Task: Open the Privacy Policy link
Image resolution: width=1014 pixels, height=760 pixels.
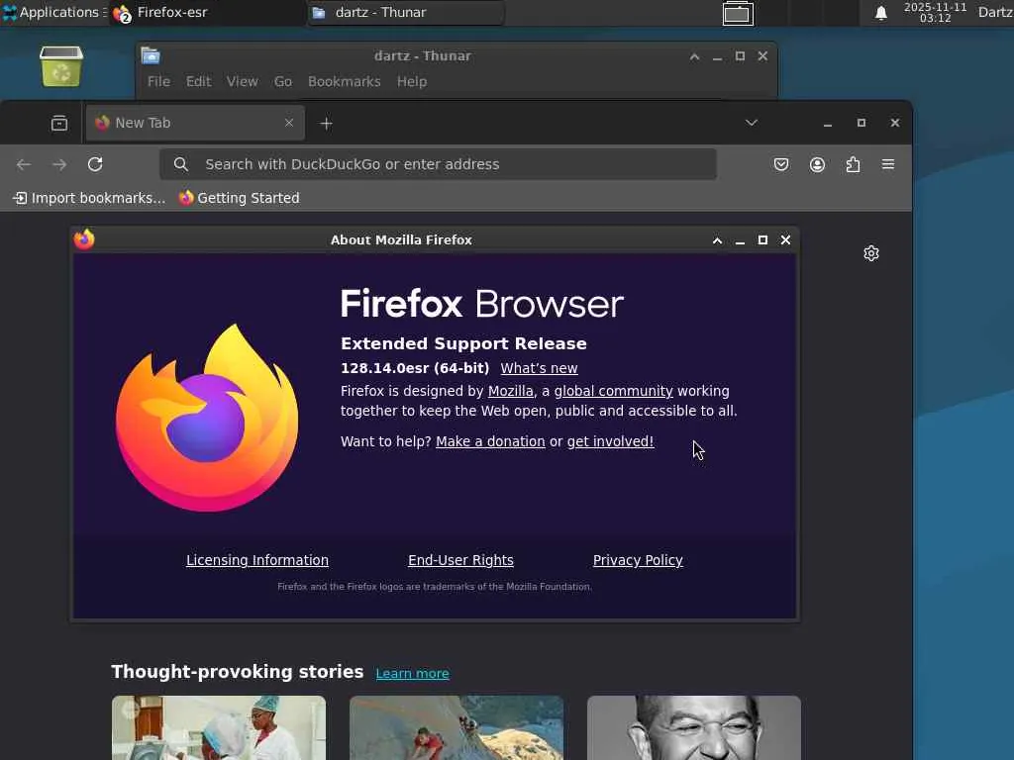Action: (x=638, y=560)
